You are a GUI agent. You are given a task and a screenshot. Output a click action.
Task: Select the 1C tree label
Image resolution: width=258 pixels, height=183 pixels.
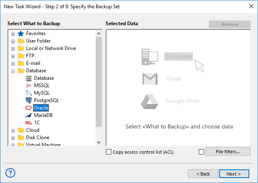click(37, 123)
